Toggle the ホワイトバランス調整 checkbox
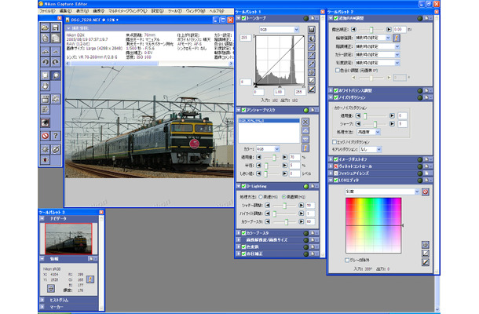479x314 pixels. (336, 91)
